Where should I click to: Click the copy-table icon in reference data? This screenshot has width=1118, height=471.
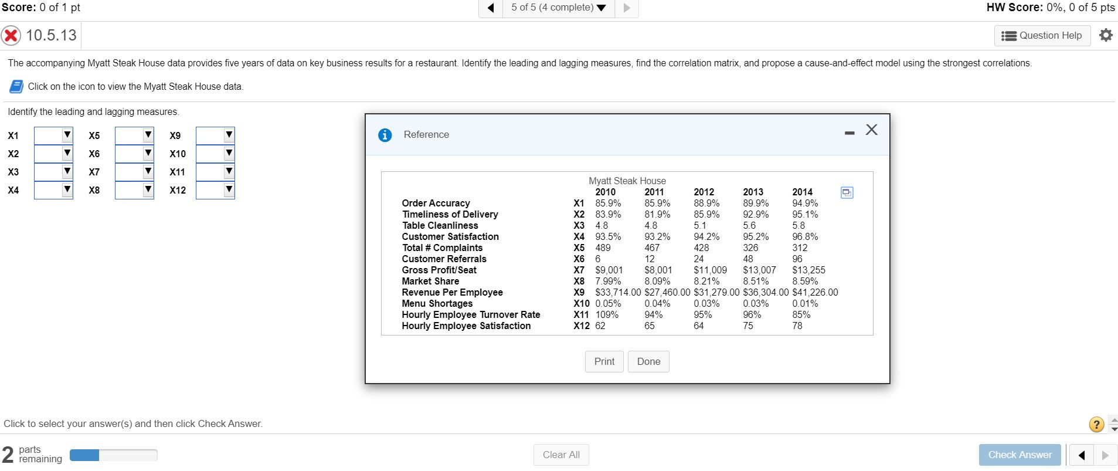(x=847, y=192)
